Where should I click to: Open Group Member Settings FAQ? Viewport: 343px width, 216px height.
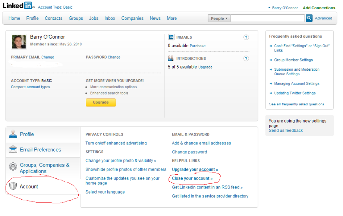click(x=293, y=60)
